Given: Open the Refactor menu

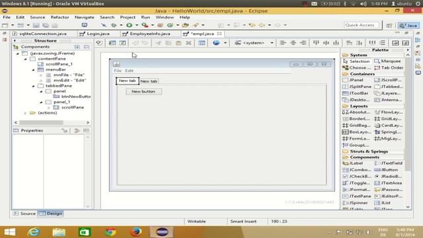Looking at the screenshot, I should coord(60,17).
